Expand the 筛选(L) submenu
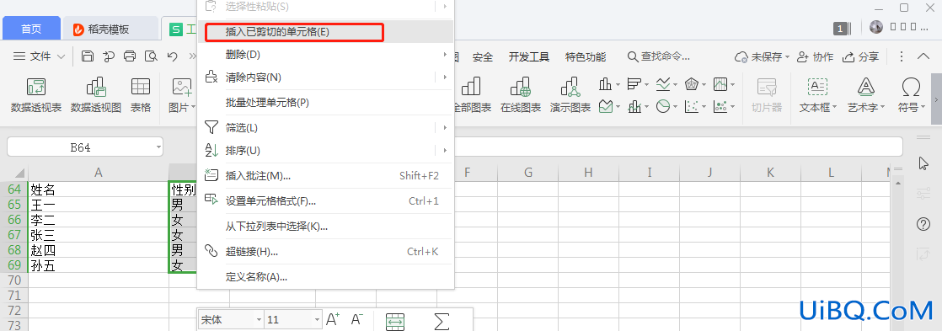Image resolution: width=942 pixels, height=331 pixels. click(x=445, y=127)
